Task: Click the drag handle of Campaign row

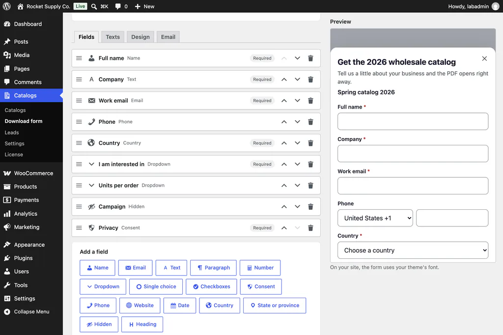Action: (79, 206)
